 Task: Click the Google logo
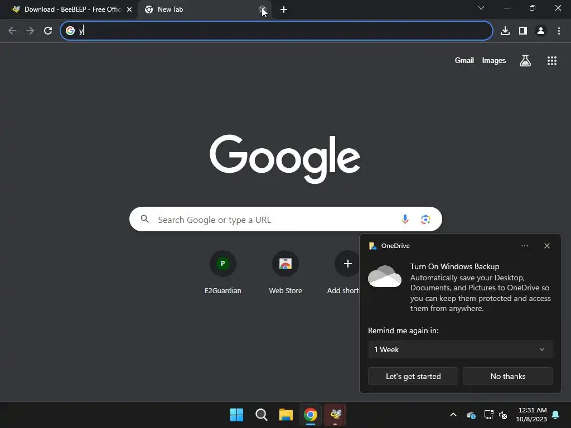point(285,159)
